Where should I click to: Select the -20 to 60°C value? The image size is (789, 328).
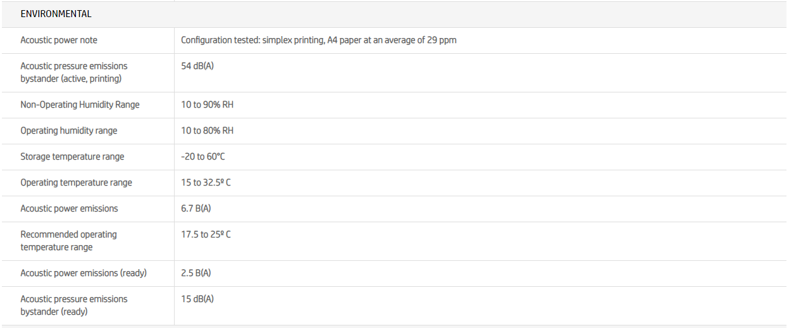click(x=202, y=156)
